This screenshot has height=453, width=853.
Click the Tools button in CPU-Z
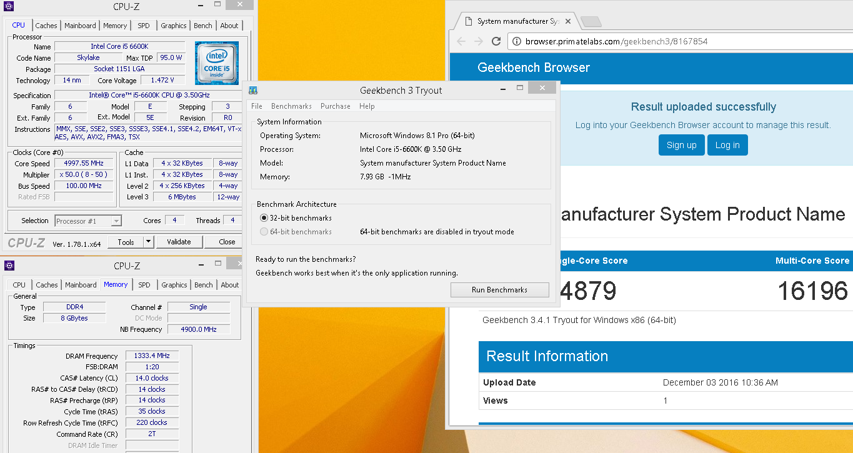[126, 242]
